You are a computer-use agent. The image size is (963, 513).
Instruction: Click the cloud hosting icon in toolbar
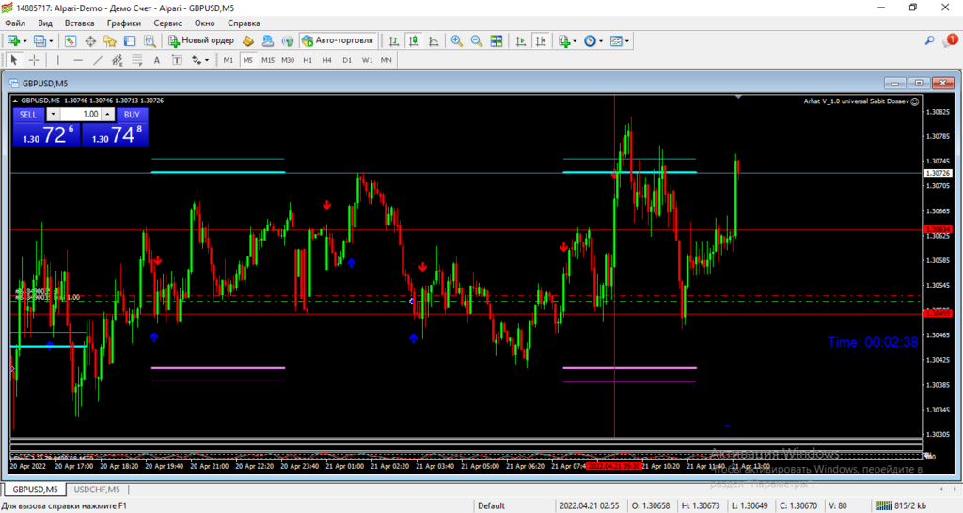(268, 41)
